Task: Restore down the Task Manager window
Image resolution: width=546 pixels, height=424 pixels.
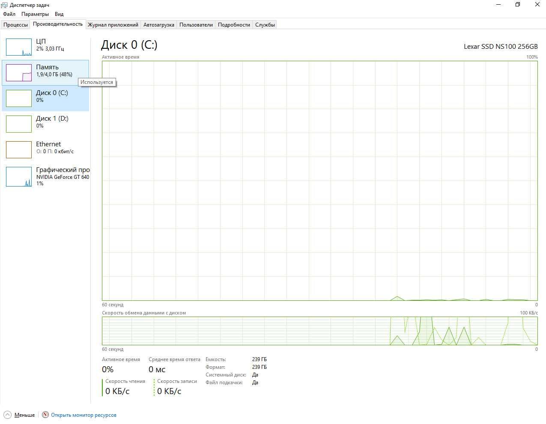Action: click(x=518, y=5)
